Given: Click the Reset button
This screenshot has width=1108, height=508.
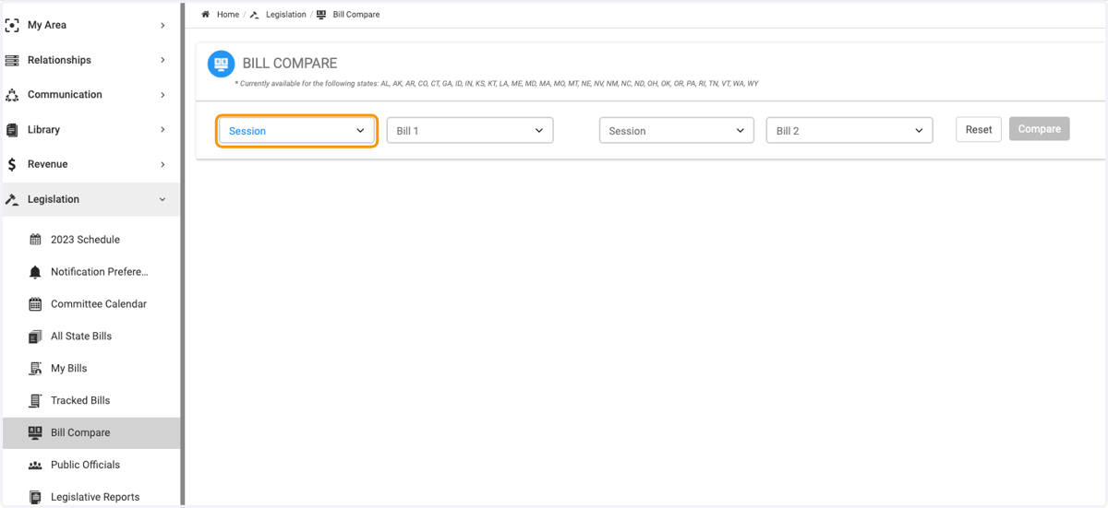Looking at the screenshot, I should [x=979, y=129].
